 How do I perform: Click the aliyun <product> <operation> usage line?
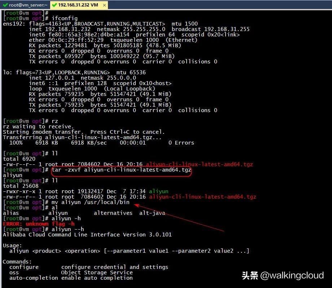[x=129, y=251]
